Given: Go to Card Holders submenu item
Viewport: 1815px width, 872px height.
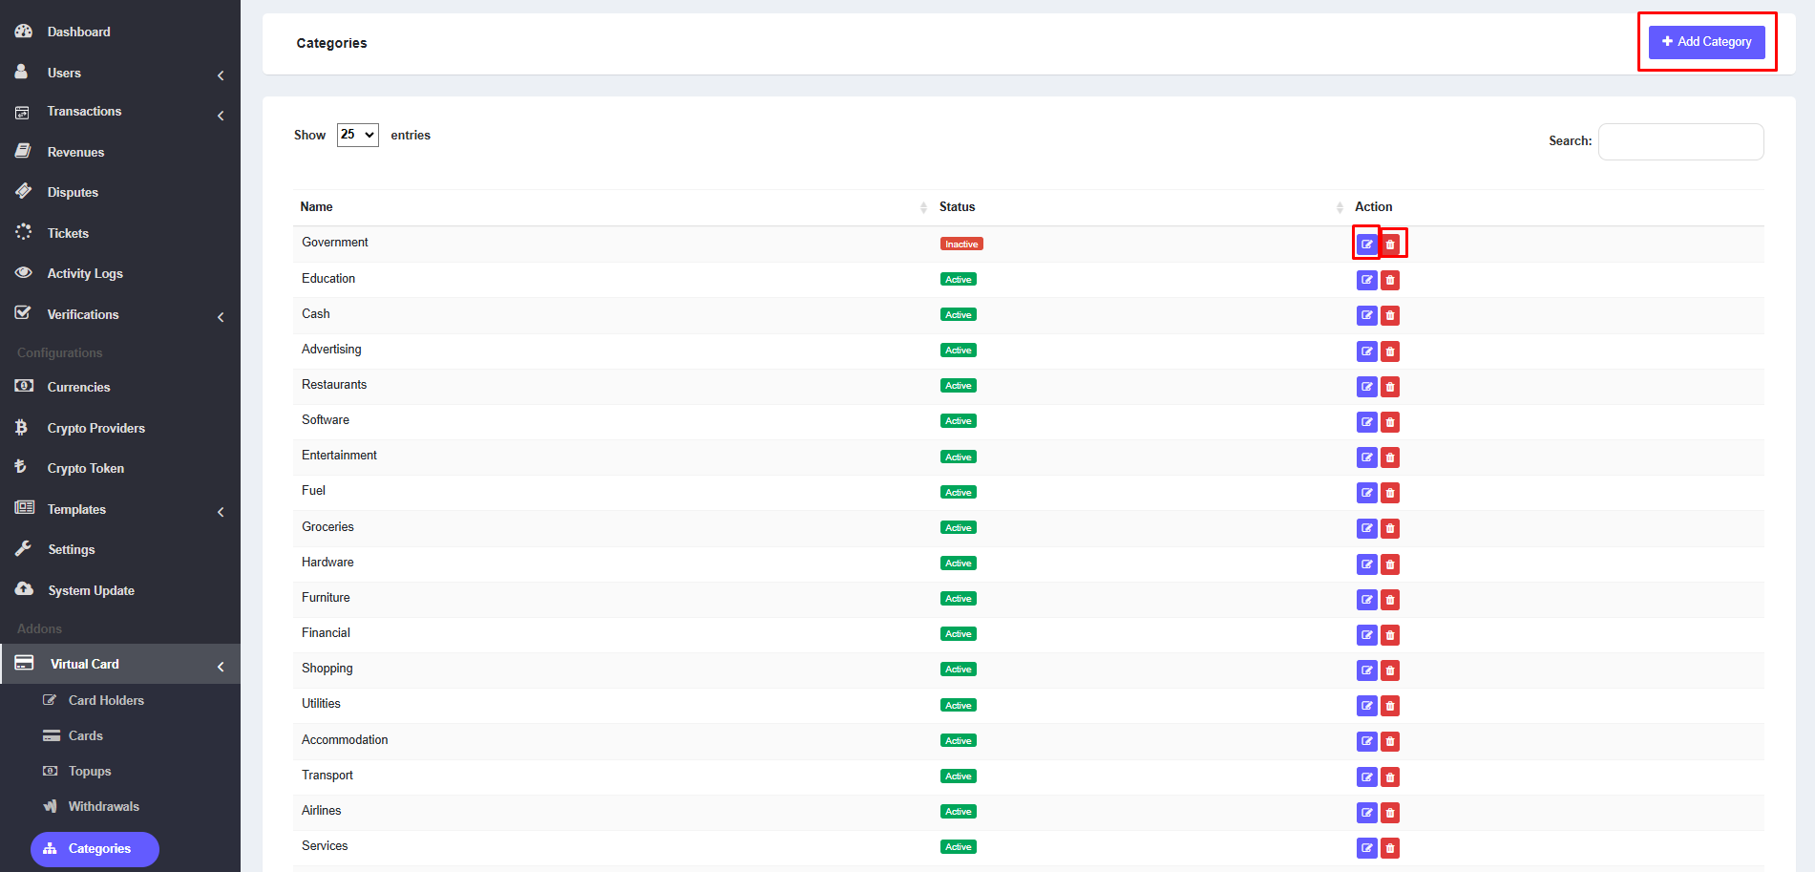Looking at the screenshot, I should (x=106, y=700).
